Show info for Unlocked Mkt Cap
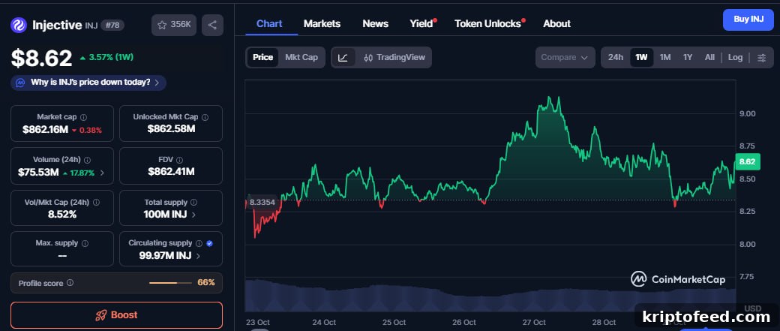780x331 pixels. pyautogui.click(x=205, y=118)
